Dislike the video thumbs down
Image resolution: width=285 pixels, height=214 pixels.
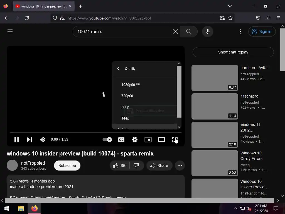tap(136, 166)
